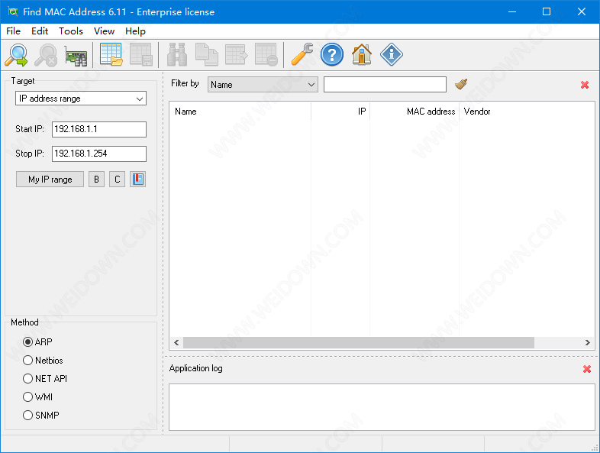Viewport: 600px width, 453px height.
Task: Click red X beside Application log
Action: [587, 369]
